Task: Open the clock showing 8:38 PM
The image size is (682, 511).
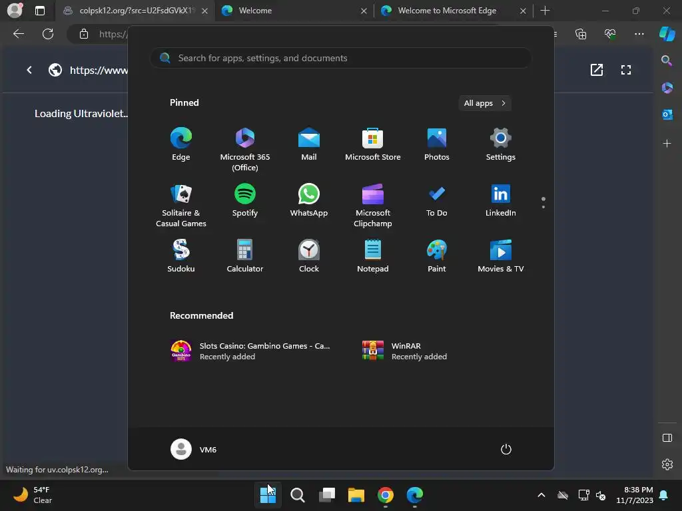Action: [634, 495]
